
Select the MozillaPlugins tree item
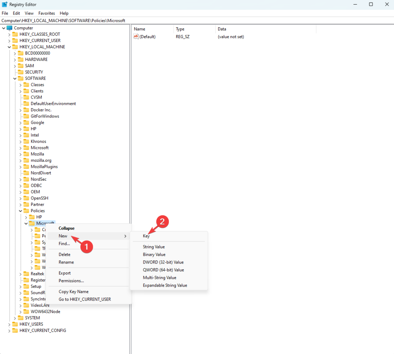click(x=44, y=166)
